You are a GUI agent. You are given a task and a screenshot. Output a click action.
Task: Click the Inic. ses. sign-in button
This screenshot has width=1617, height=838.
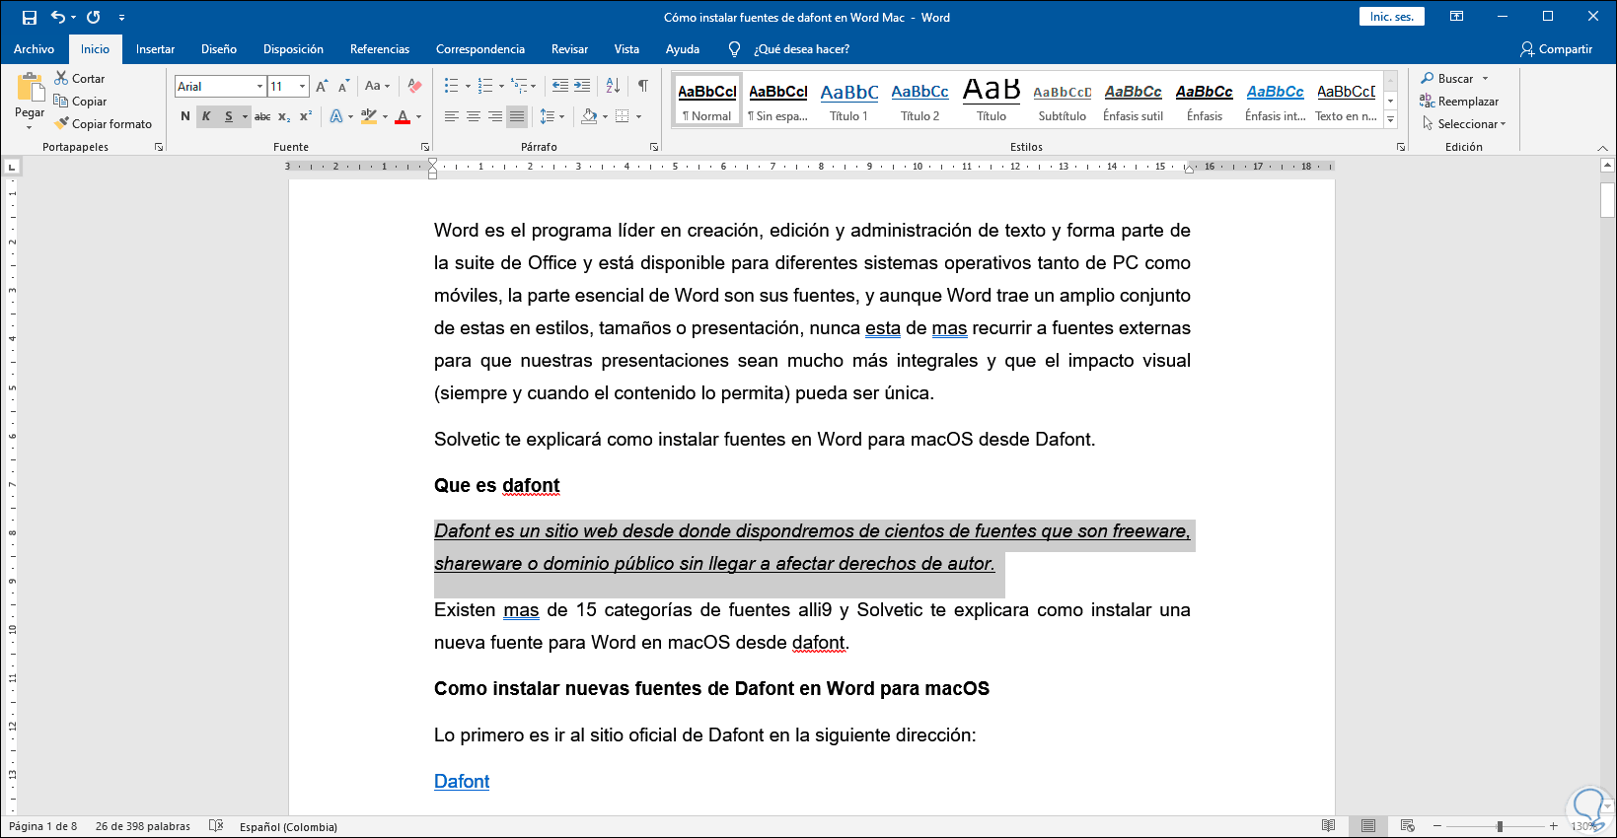1391,17
